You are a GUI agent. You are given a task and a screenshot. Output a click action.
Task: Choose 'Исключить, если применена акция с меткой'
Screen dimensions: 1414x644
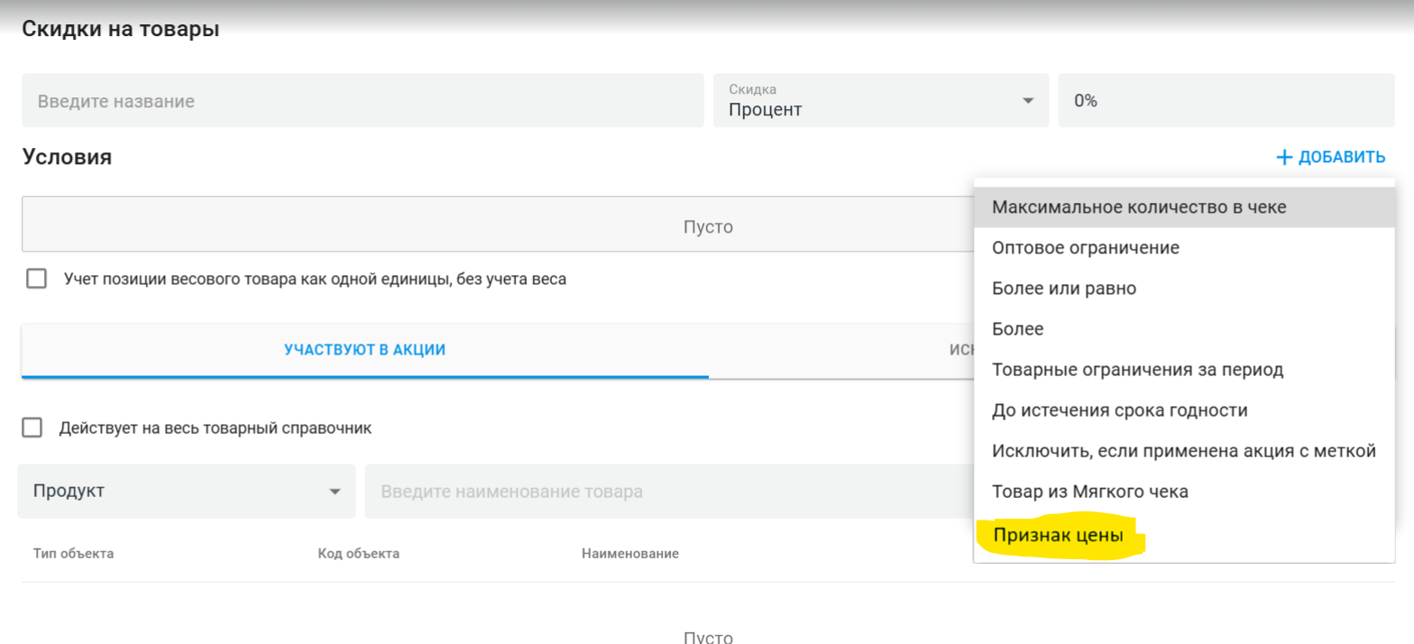pyautogui.click(x=1183, y=451)
